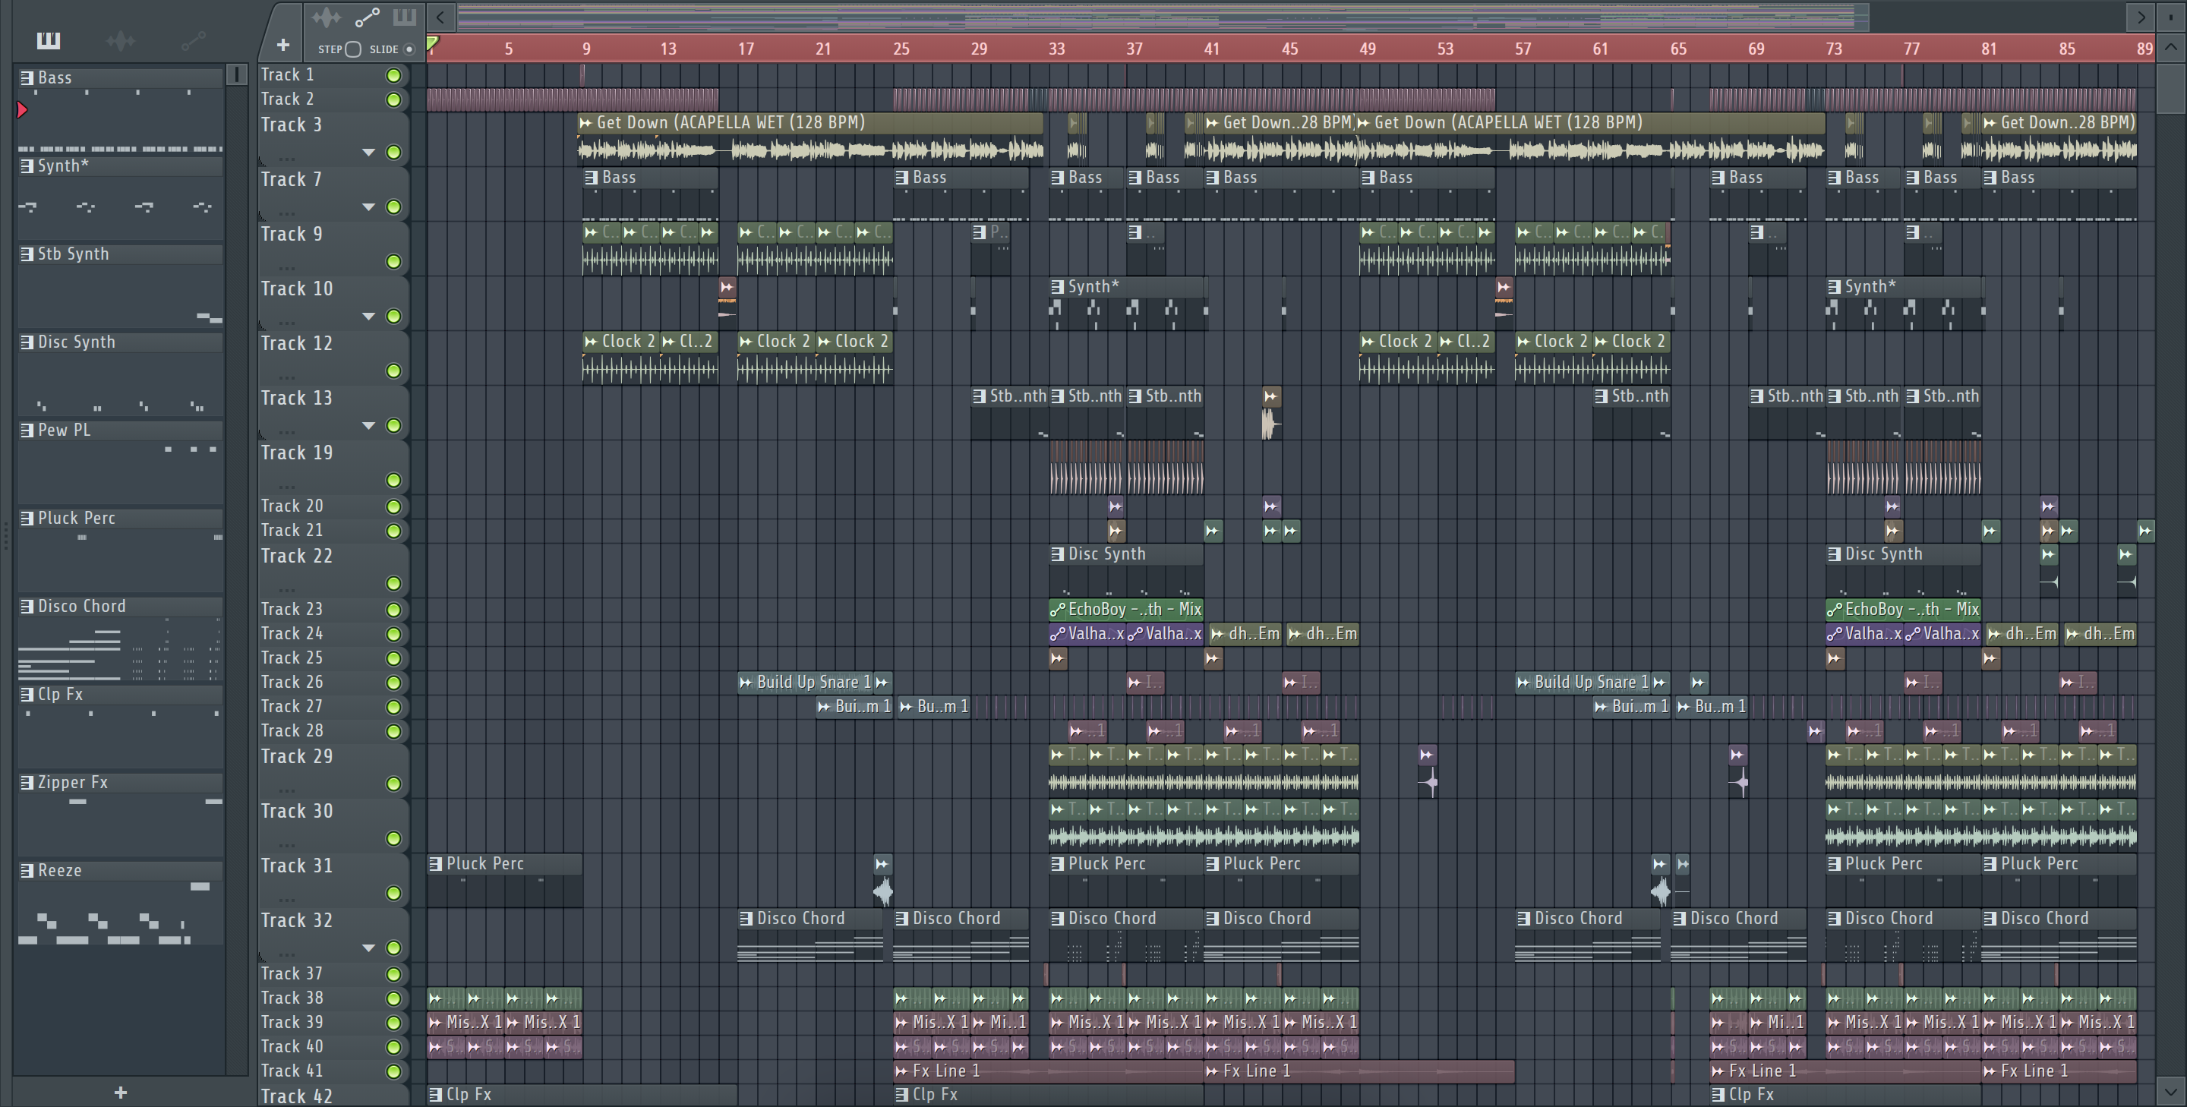This screenshot has height=1107, width=2187.
Task: Click the Track 22 header label
Action: click(x=296, y=556)
